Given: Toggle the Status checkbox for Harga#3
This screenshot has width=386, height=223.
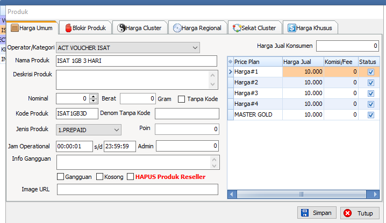Looking at the screenshot, I should click(x=371, y=93).
